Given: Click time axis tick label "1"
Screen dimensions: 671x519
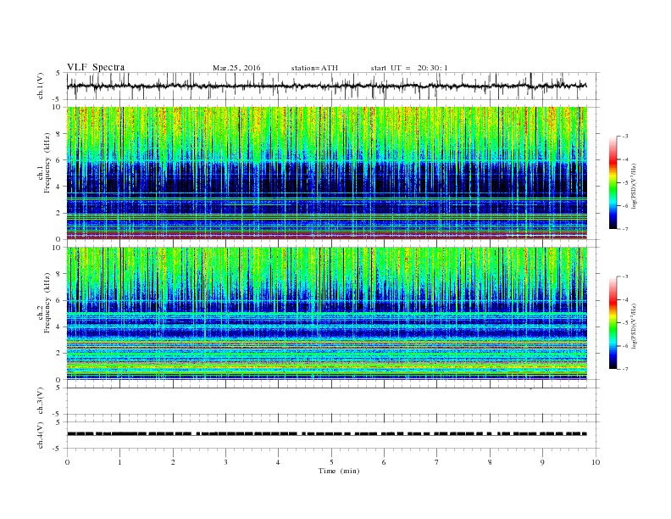Looking at the screenshot, I should [120, 462].
